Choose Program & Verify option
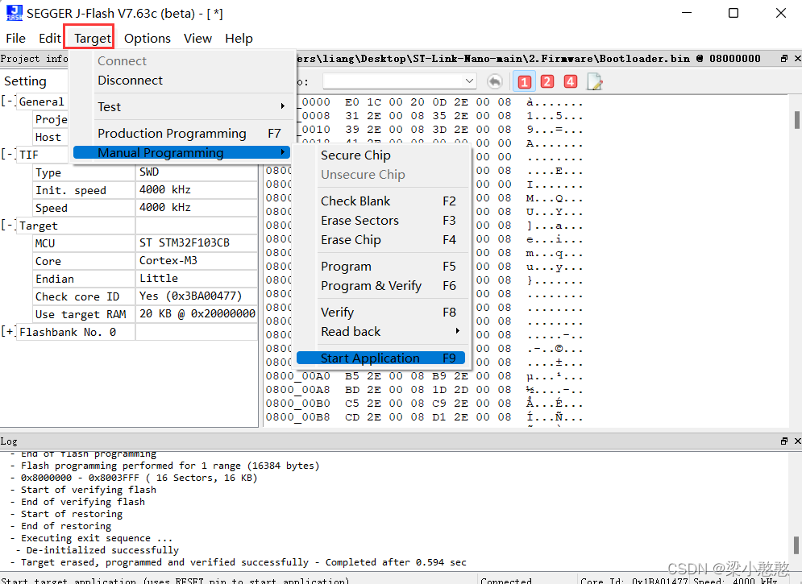 pos(380,286)
